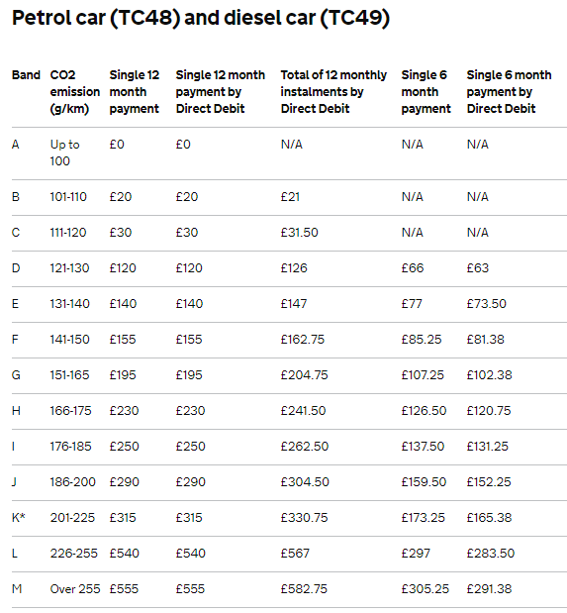Click the K* band label
This screenshot has width=567, height=613.
click(19, 517)
